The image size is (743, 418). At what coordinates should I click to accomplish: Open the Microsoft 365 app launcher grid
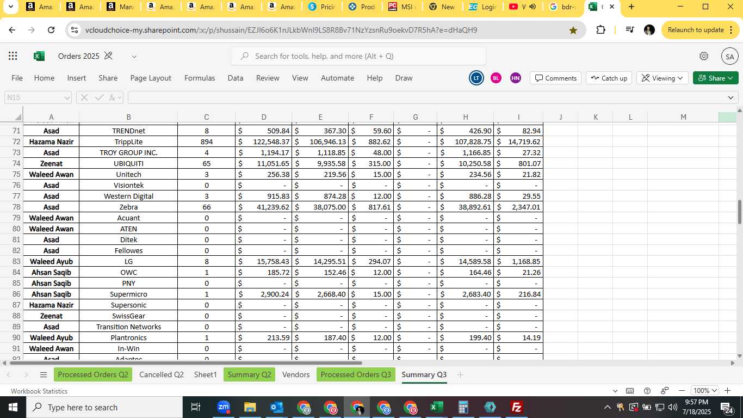point(13,56)
